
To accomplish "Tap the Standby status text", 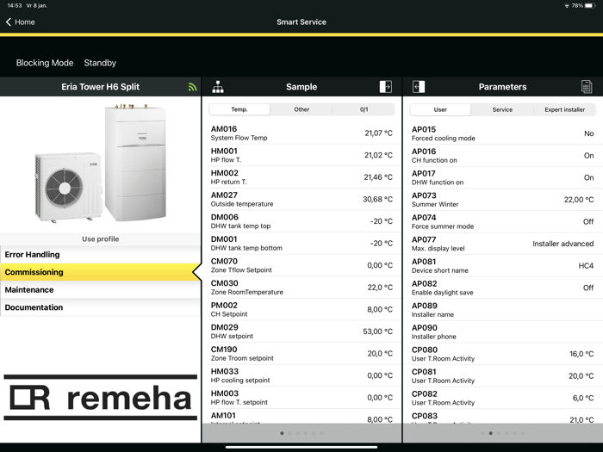I will [x=100, y=63].
